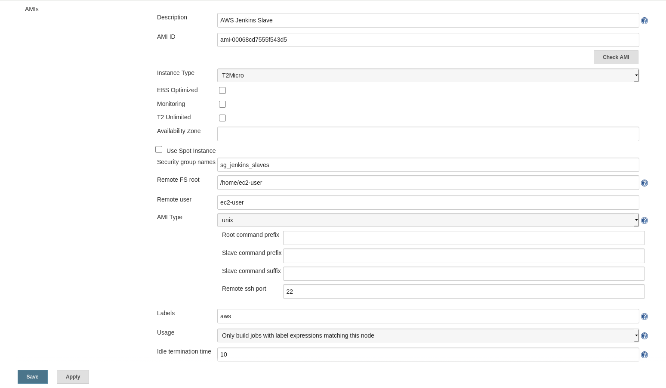Viewport: 666px width, 388px height.
Task: Select the Security group names field
Action: (x=428, y=165)
